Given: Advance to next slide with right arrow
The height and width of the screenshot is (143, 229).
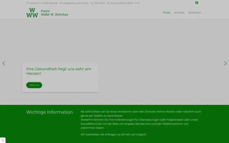Looking at the screenshot, I should click(225, 63).
